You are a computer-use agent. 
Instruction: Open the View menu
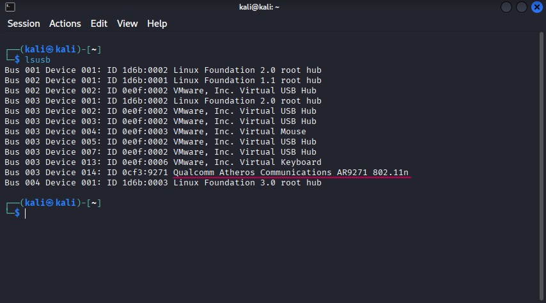click(127, 24)
